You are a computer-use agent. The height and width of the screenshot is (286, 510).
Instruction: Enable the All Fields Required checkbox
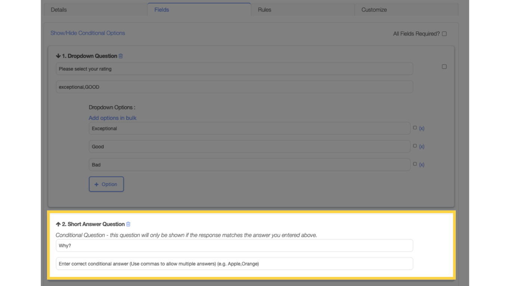pyautogui.click(x=444, y=34)
